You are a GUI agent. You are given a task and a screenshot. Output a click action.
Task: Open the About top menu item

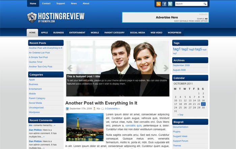tap(86, 3)
